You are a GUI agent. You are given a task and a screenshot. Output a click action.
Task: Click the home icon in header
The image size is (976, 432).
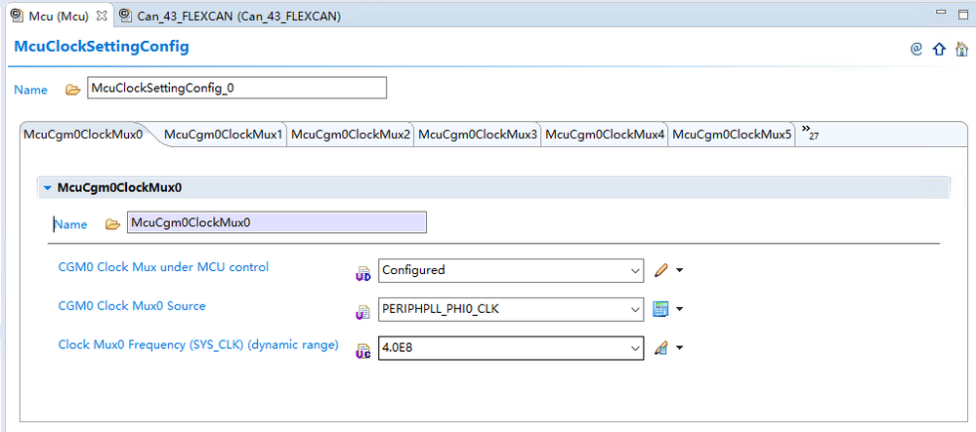point(961,49)
